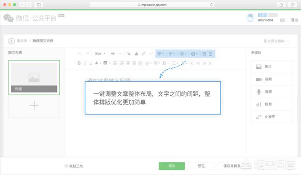
Task: Open the side margin indent dropdown
Action: 165,63
